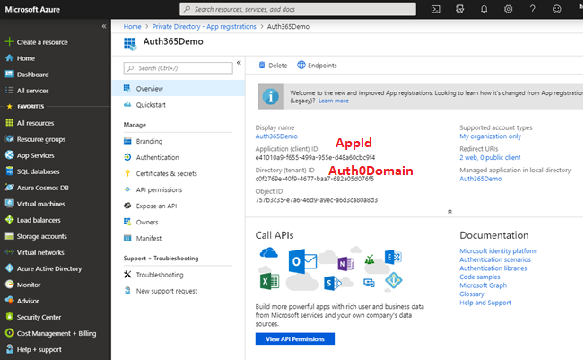The height and width of the screenshot is (360, 585).
Task: Click the Application (client) ID value
Action: click(315, 158)
